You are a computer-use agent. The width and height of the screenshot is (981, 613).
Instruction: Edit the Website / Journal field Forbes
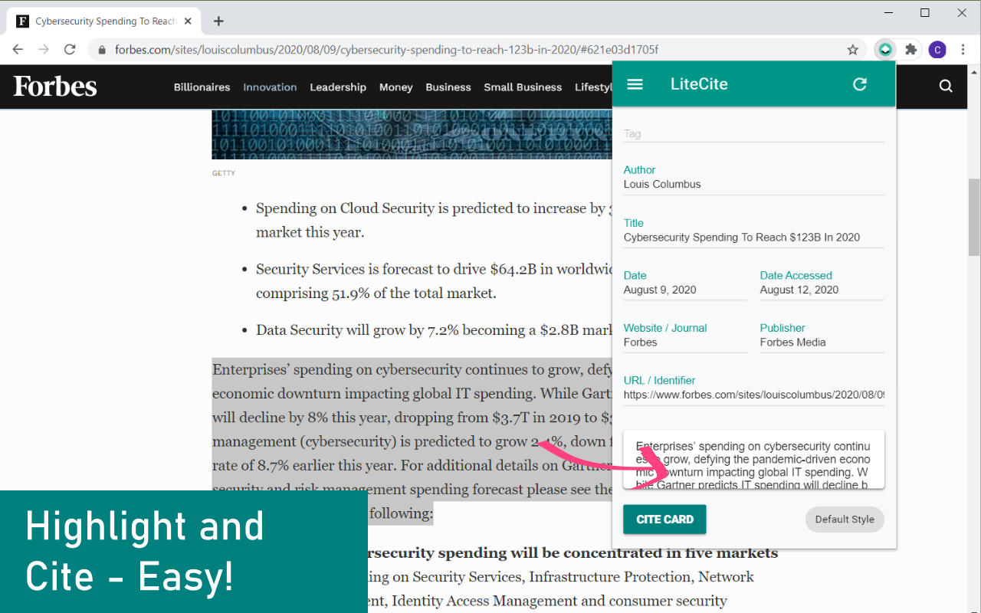[685, 343]
